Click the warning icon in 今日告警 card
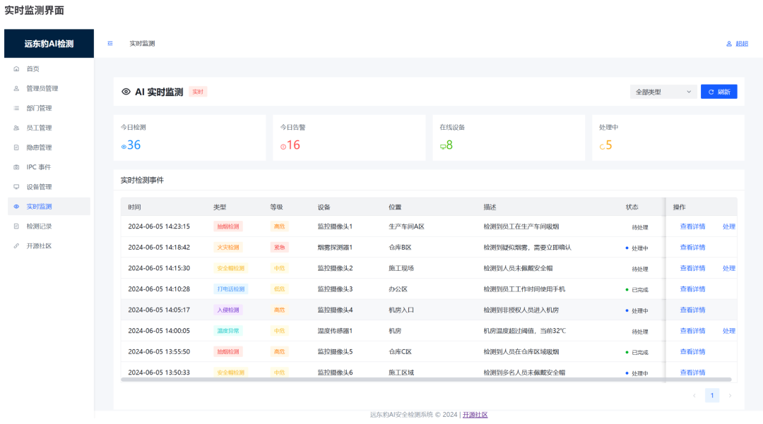The width and height of the screenshot is (763, 424). pyautogui.click(x=283, y=147)
